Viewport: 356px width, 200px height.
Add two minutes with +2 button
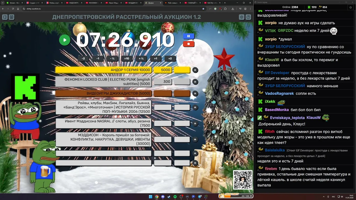point(170,59)
